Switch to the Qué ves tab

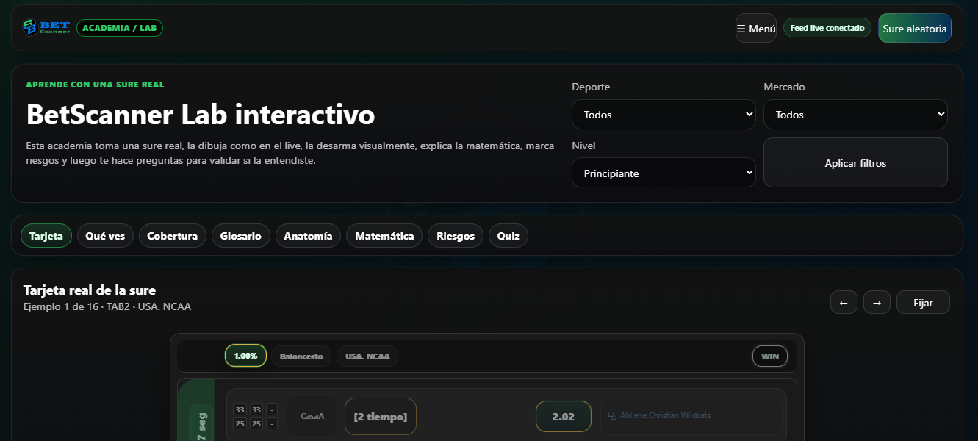point(104,235)
